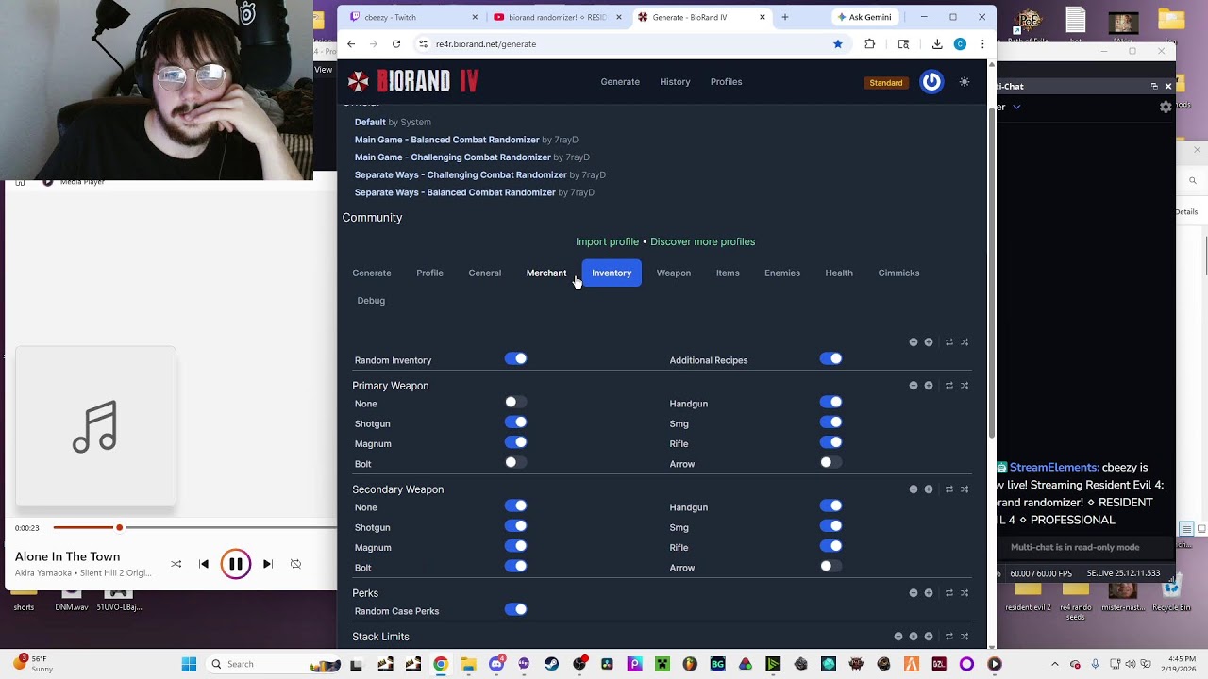Click minus icon in Secondary Weapon section
1208x679 pixels.
coord(914,489)
